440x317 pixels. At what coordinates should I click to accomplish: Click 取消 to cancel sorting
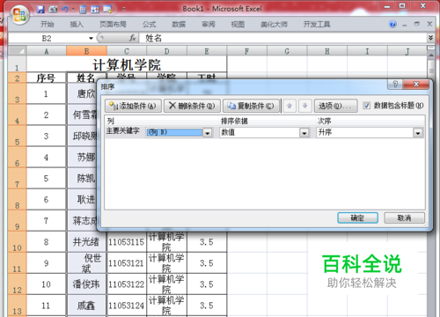[x=404, y=217]
